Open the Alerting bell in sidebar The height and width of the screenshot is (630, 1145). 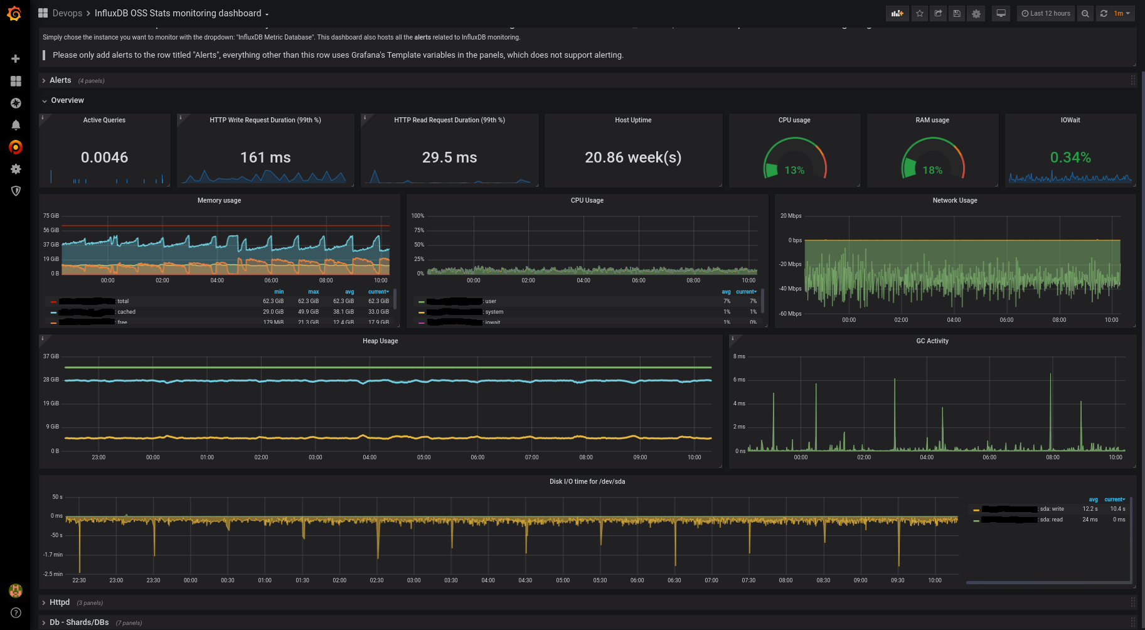(x=16, y=125)
